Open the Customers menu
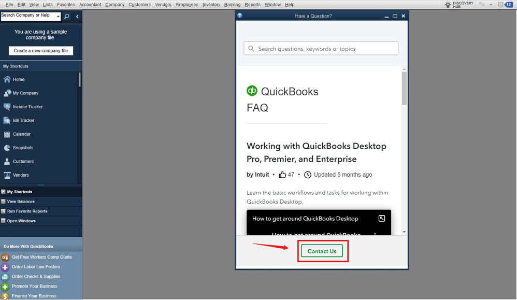Screen dimensions: 517x300 139,5
